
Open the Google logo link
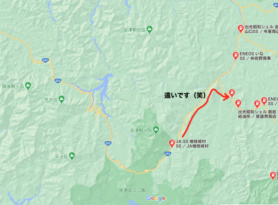[x=156, y=198]
